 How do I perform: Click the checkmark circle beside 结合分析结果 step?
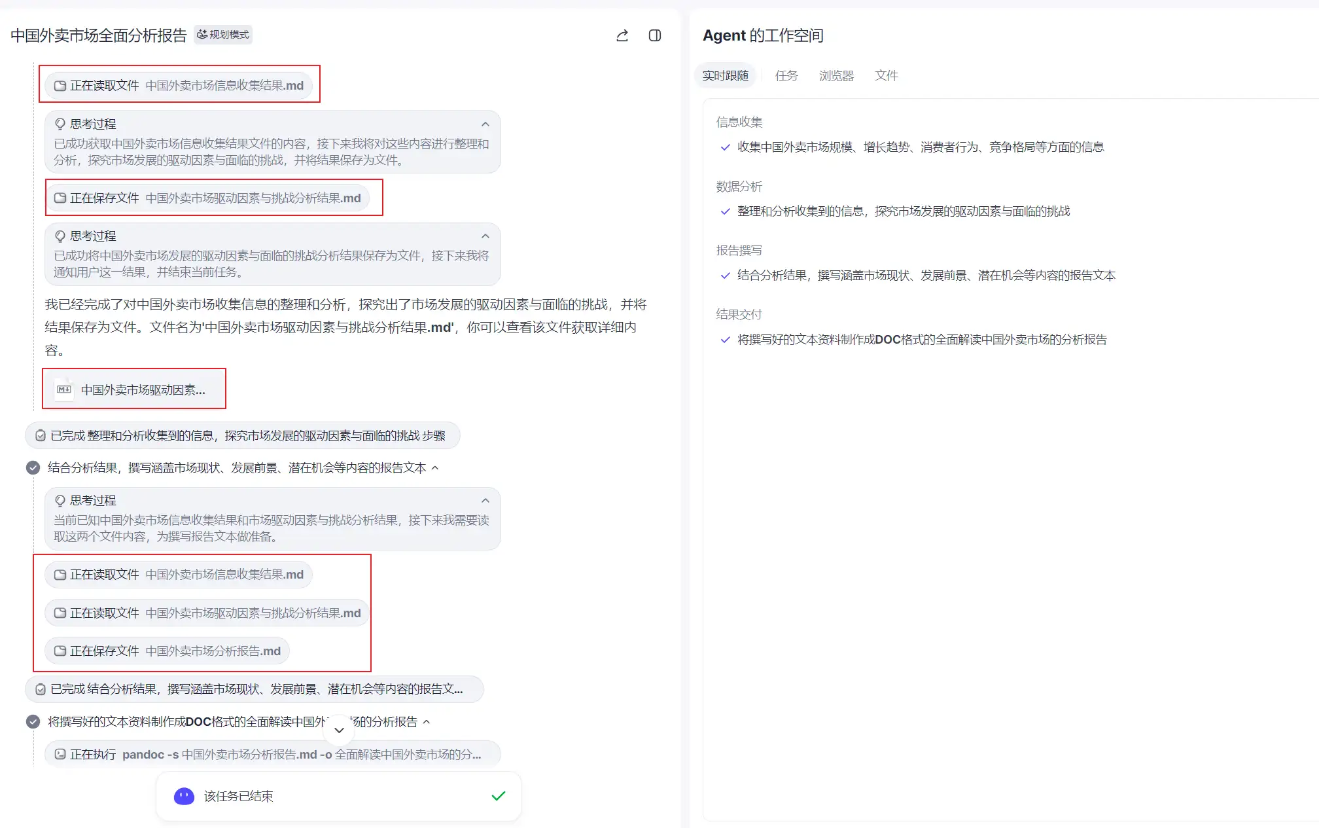(33, 468)
